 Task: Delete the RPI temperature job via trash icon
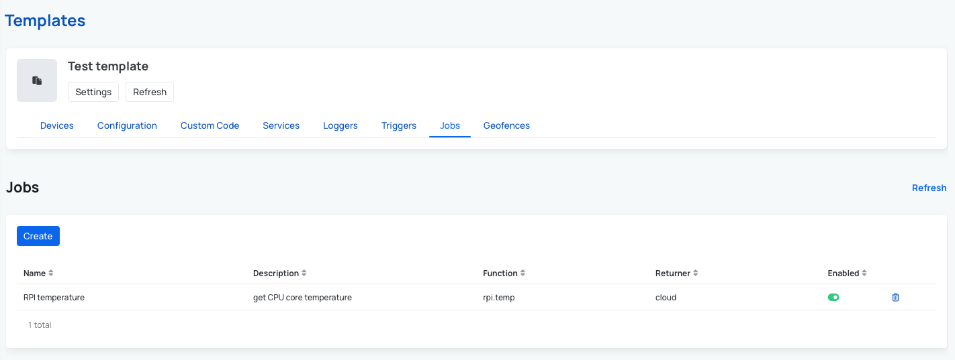895,297
